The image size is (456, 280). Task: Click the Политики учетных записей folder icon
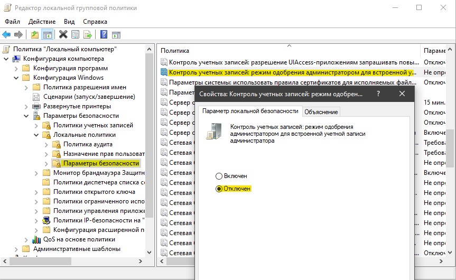click(46, 125)
